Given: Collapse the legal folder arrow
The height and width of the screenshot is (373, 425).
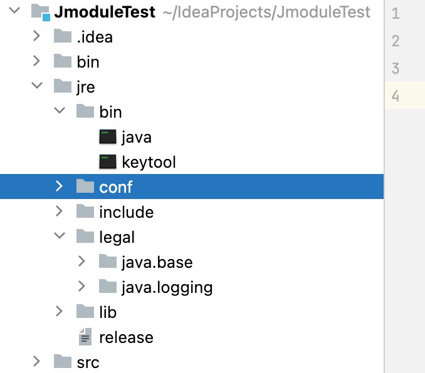Looking at the screenshot, I should click(59, 237).
